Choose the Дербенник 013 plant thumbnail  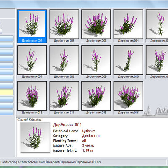point(32,96)
